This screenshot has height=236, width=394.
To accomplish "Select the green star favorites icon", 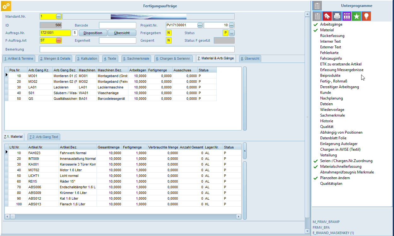I will (356, 16).
